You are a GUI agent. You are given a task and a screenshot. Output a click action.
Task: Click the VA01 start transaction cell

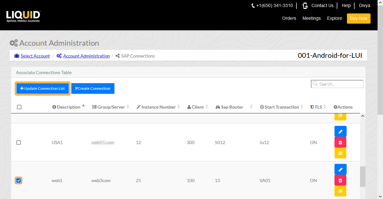(x=265, y=180)
